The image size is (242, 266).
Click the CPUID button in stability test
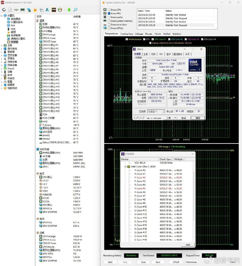pyautogui.click(x=176, y=262)
